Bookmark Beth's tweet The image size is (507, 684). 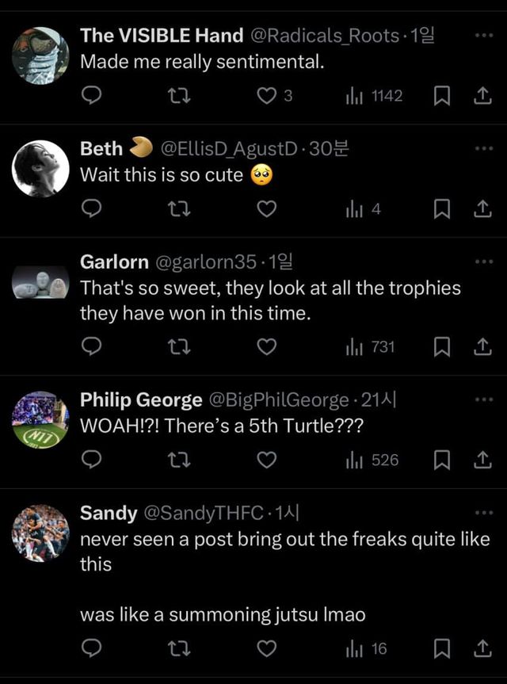click(443, 209)
